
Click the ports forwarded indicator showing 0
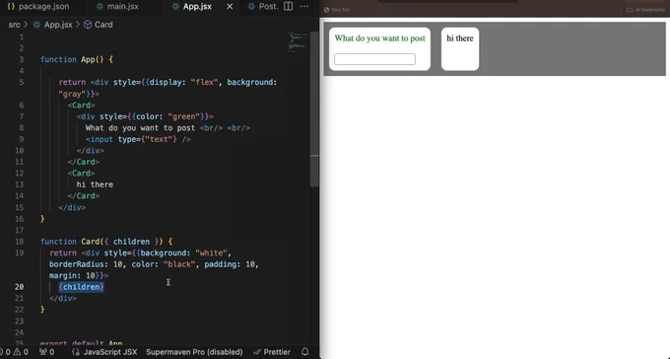click(x=47, y=352)
